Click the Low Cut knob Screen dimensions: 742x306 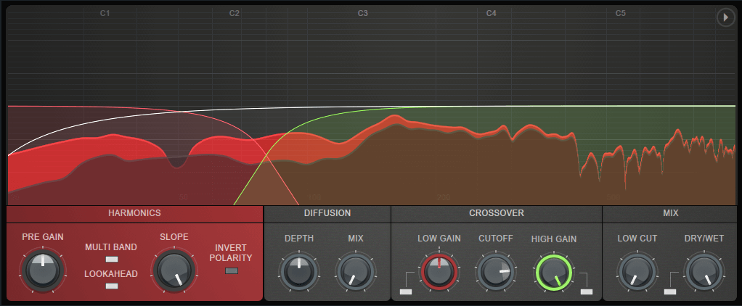(636, 272)
